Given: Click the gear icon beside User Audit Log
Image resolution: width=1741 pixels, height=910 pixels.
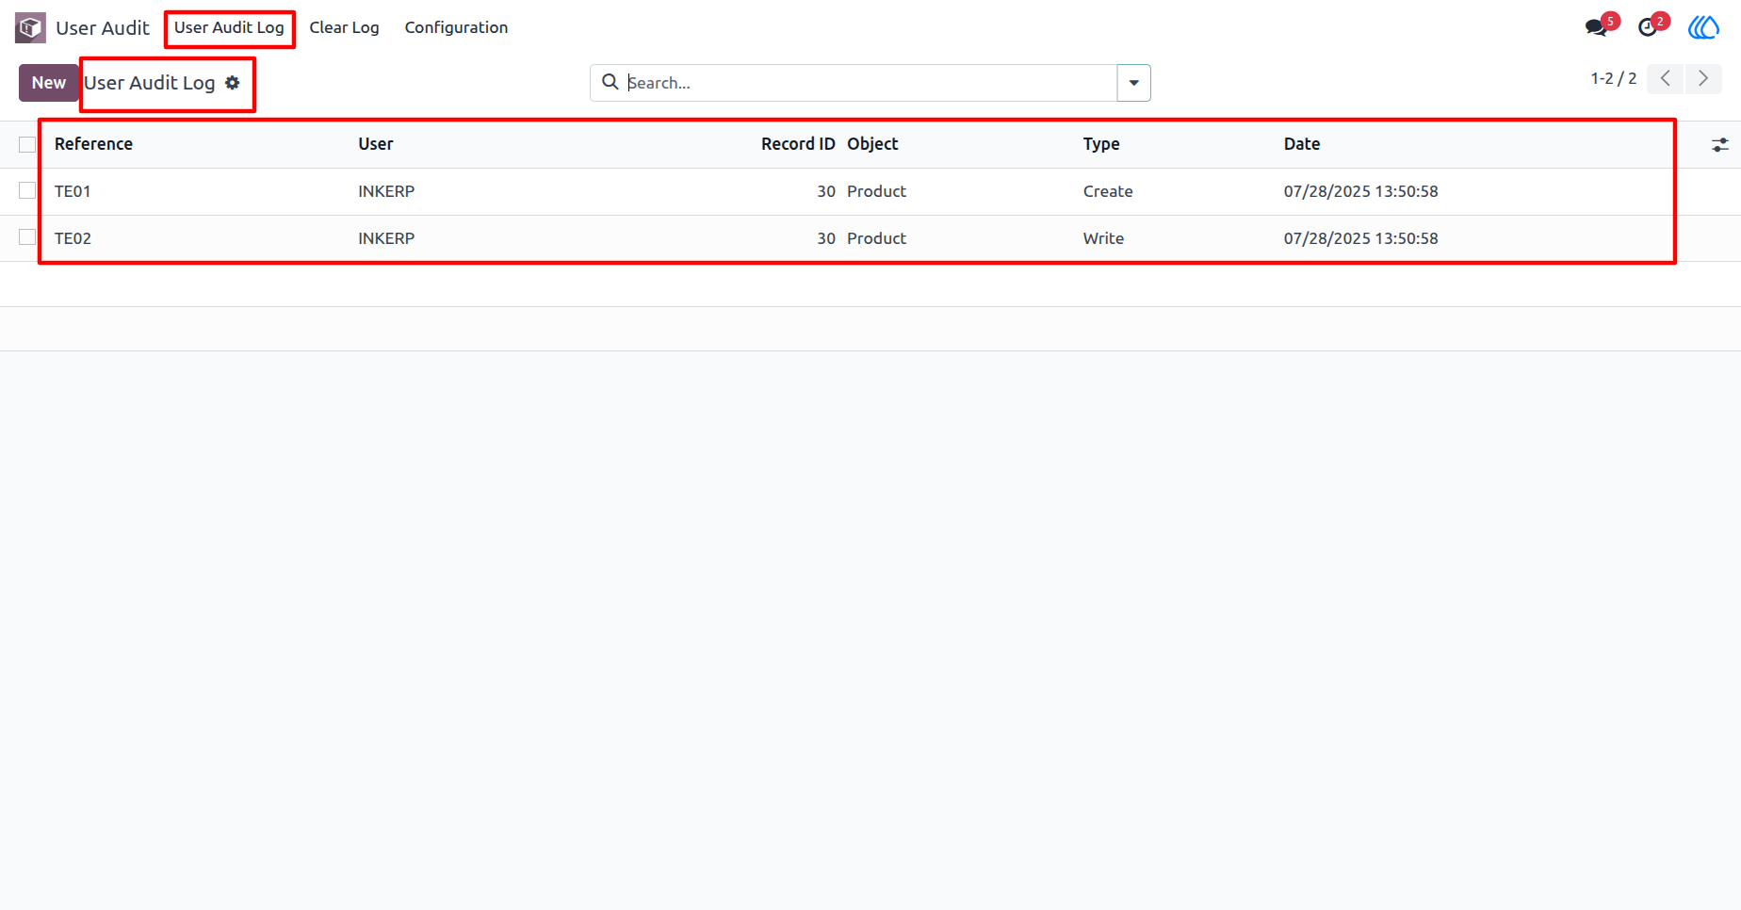Looking at the screenshot, I should coord(233,83).
